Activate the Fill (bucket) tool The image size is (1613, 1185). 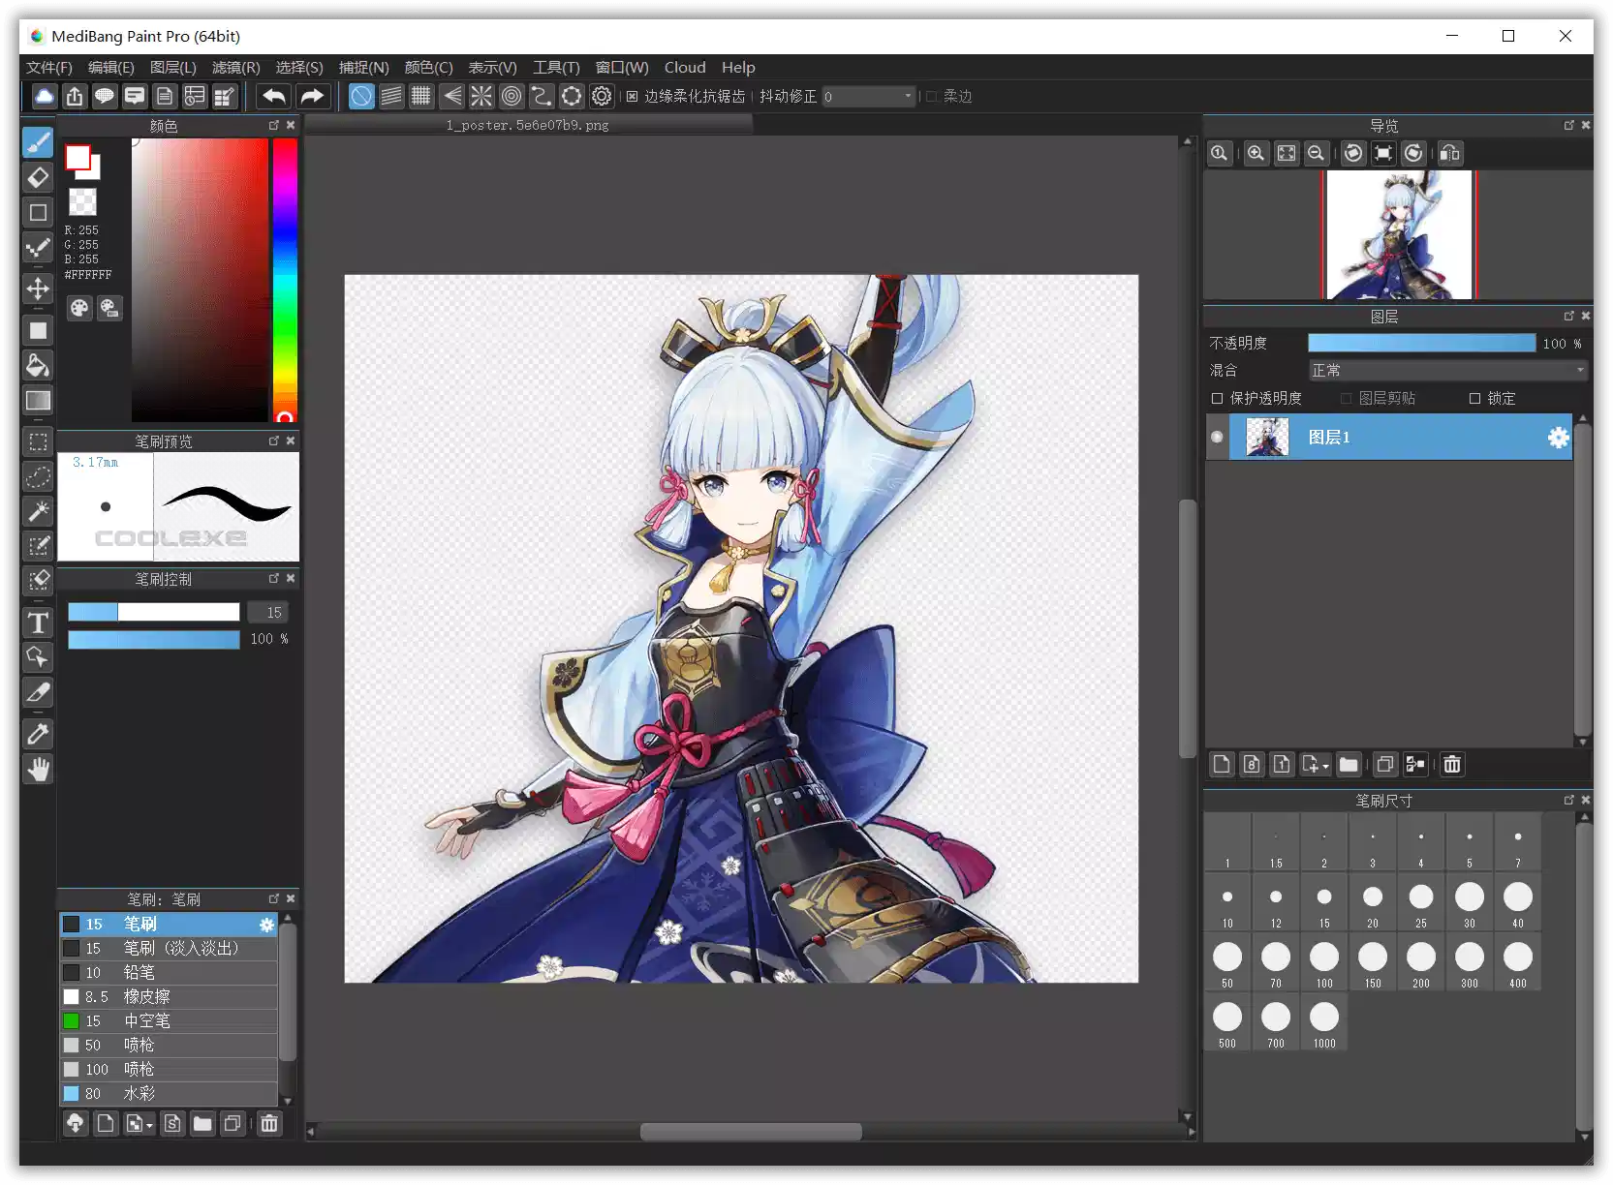tap(38, 366)
